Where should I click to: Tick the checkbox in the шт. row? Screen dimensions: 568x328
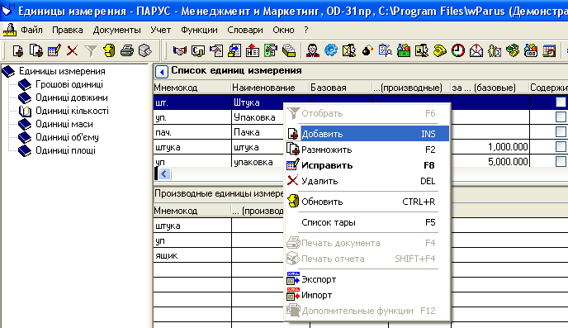pyautogui.click(x=561, y=102)
